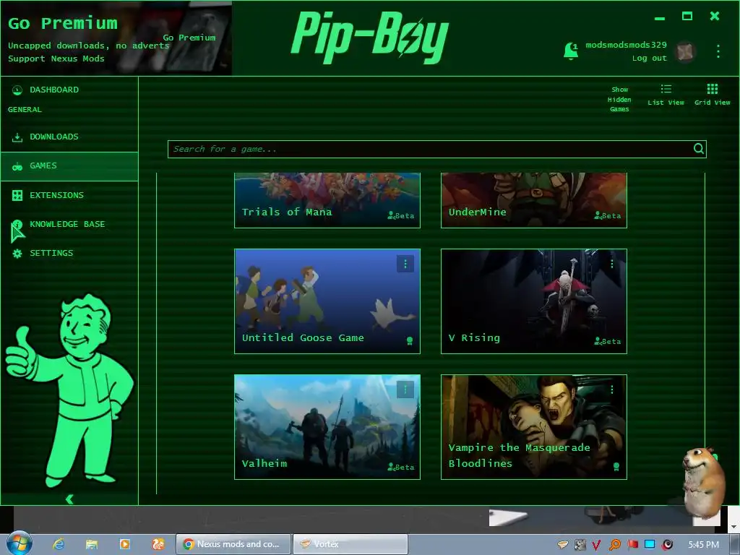Open the global three-dot menu near avatar
The width and height of the screenshot is (740, 555).
[718, 51]
